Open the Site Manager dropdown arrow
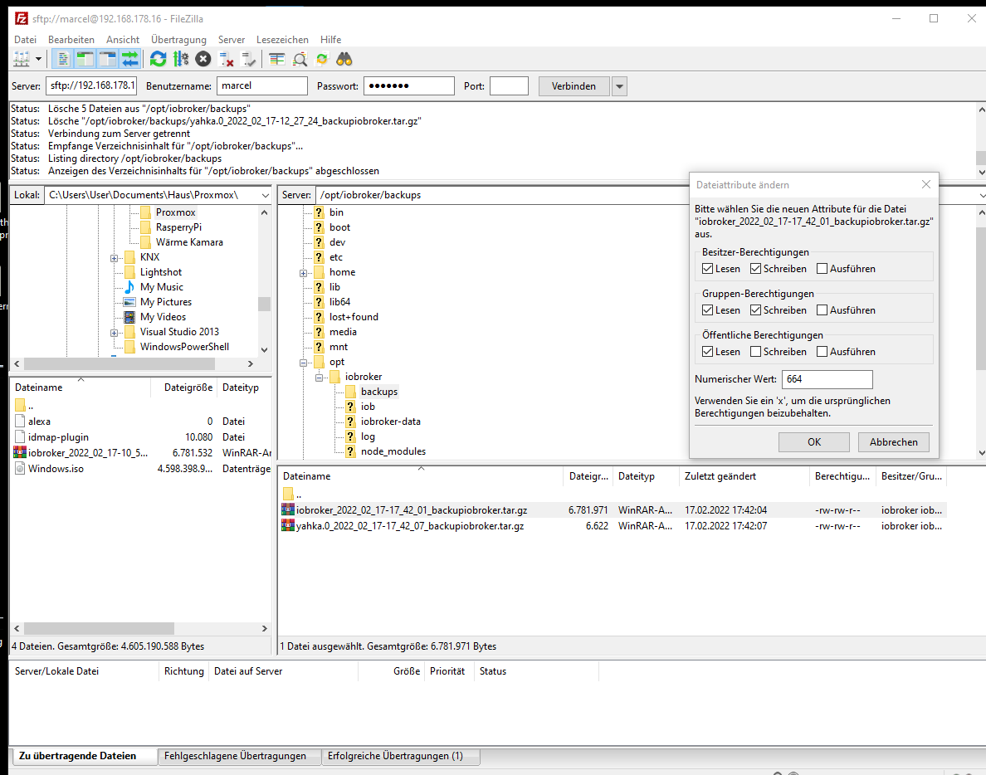 click(38, 60)
